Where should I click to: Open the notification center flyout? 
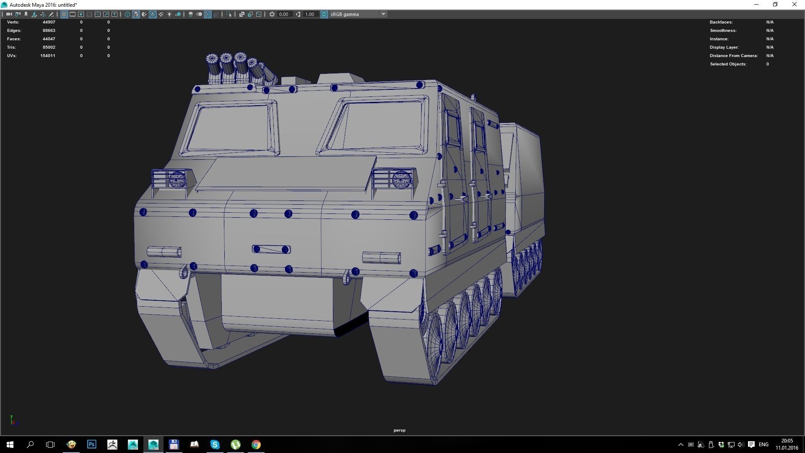pos(752,444)
